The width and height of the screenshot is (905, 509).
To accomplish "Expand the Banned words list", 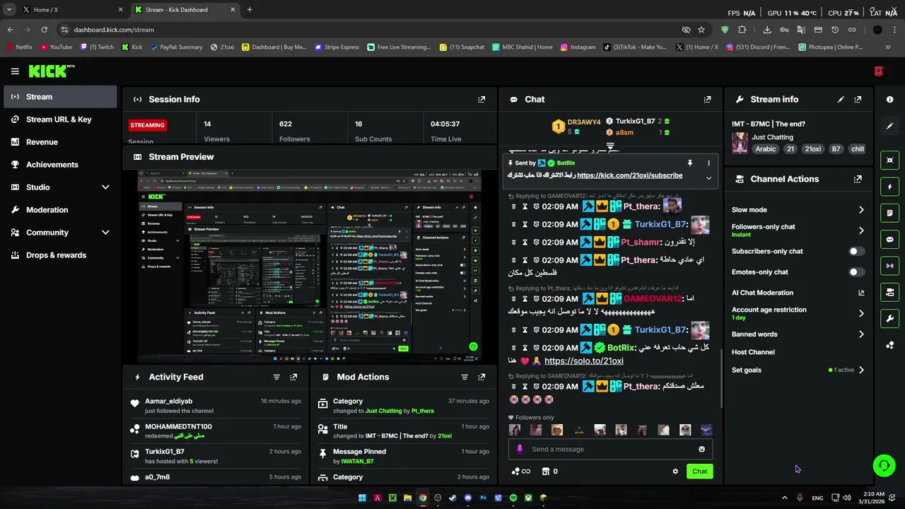I will pyautogui.click(x=861, y=334).
